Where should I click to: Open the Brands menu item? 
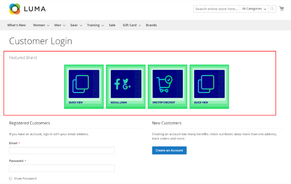tap(151, 25)
